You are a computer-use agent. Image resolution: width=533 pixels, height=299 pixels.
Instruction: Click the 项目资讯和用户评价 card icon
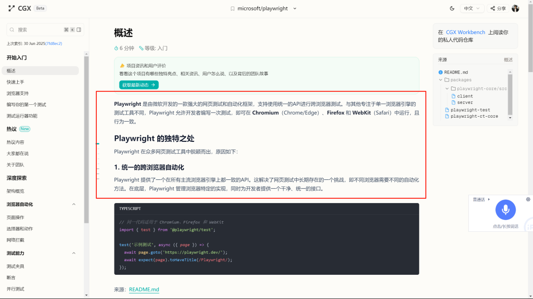[x=122, y=66]
